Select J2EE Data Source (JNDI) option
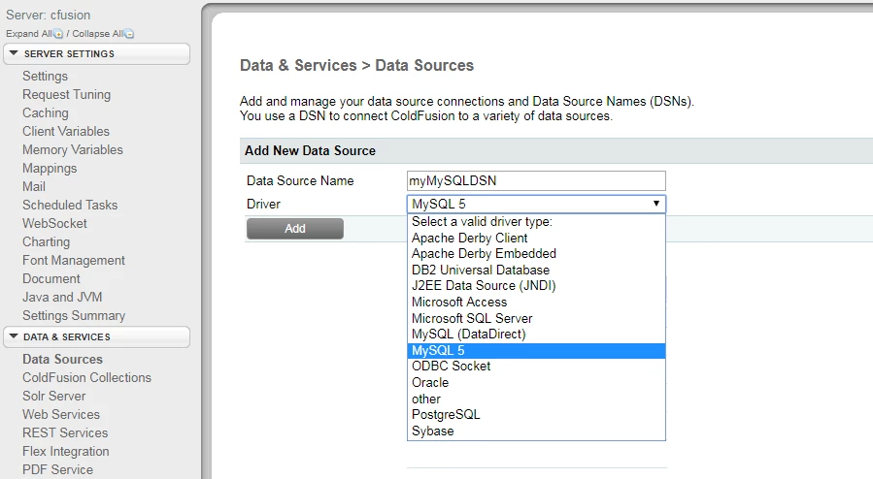Screen dimensions: 873x479 click(x=536, y=286)
